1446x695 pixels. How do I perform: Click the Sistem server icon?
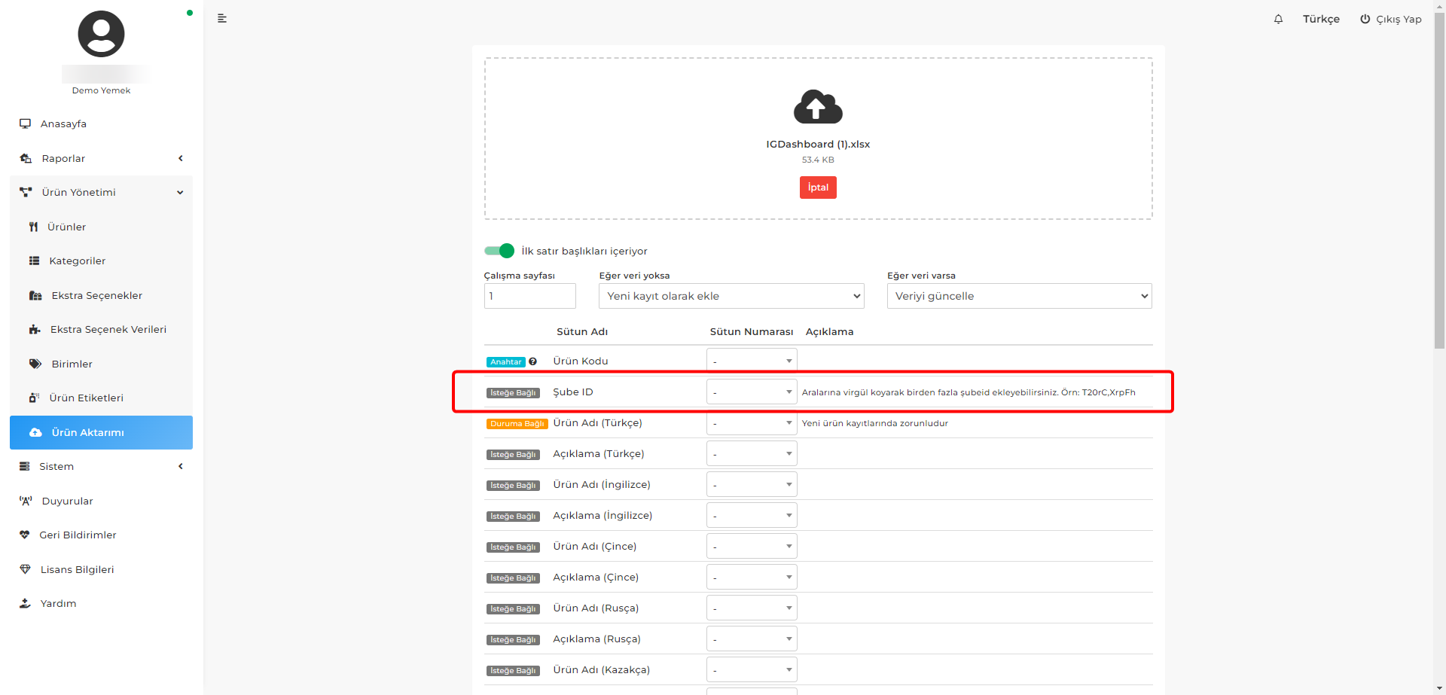coord(25,466)
